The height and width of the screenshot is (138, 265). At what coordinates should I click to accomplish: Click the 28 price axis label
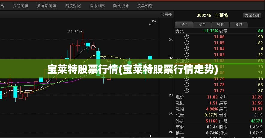[x=171, y=95]
